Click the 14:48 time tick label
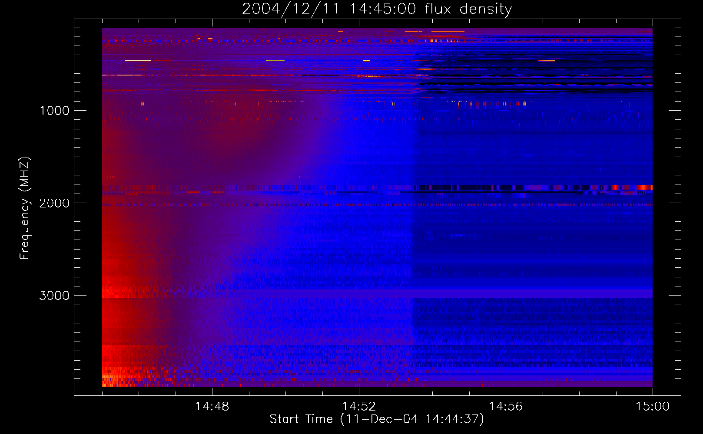 tap(212, 407)
